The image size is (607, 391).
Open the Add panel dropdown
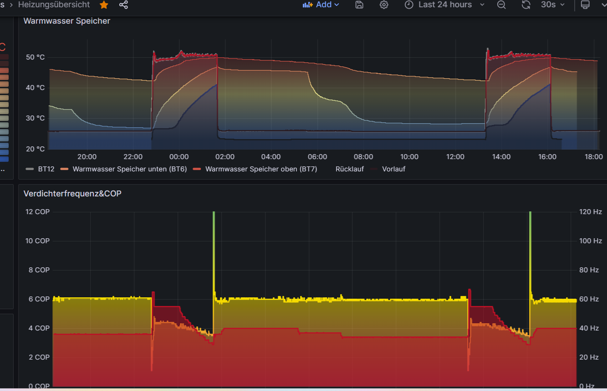pyautogui.click(x=321, y=5)
